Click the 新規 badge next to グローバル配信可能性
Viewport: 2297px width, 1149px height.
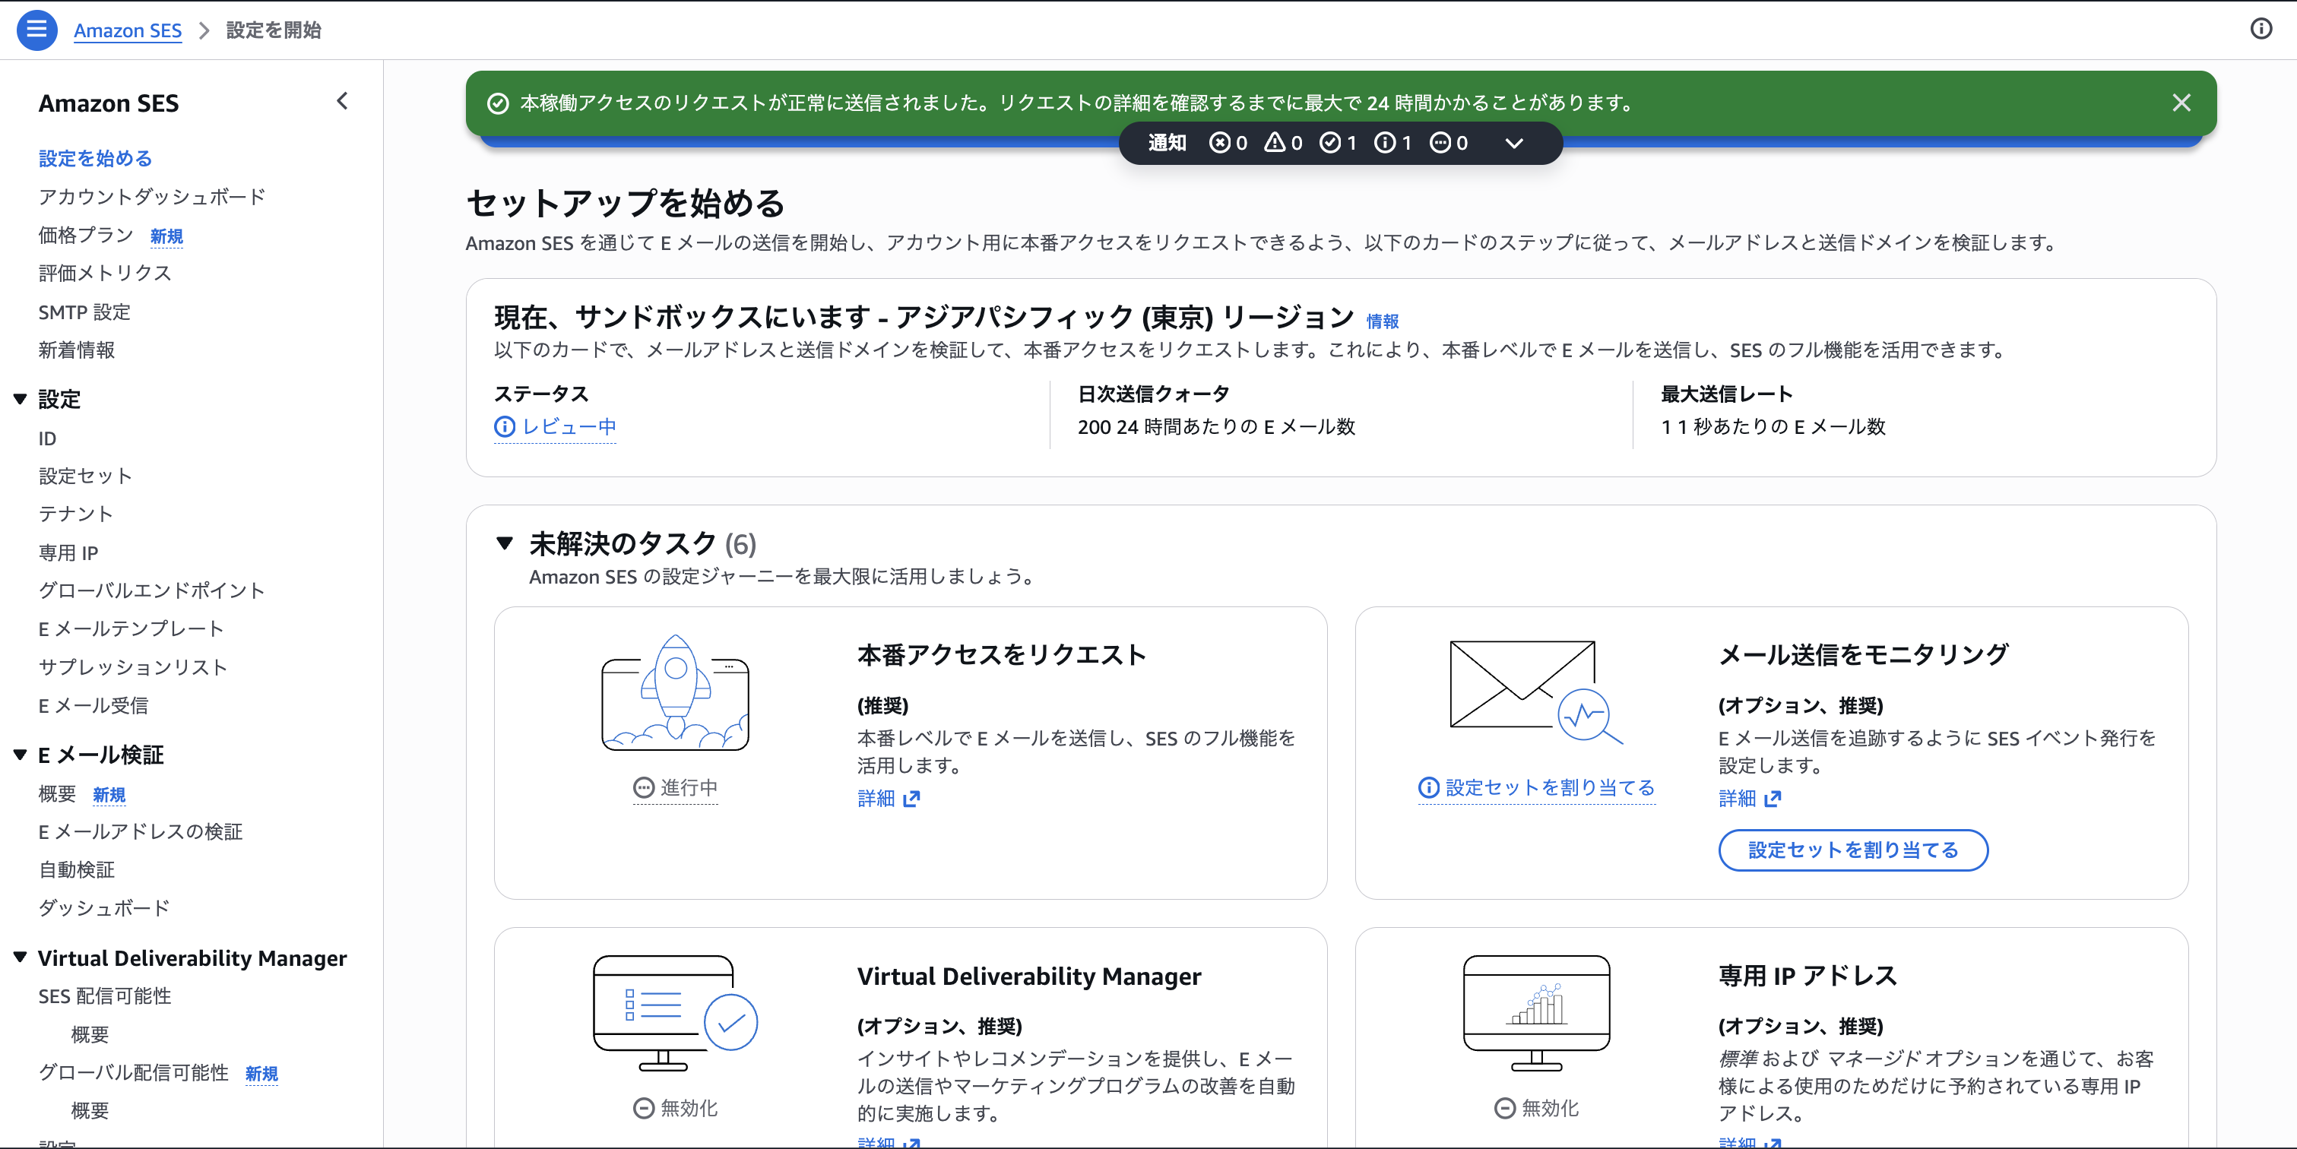(261, 1074)
